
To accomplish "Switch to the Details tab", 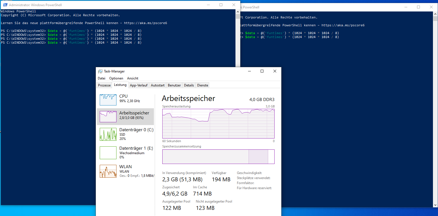I will (x=189, y=85).
